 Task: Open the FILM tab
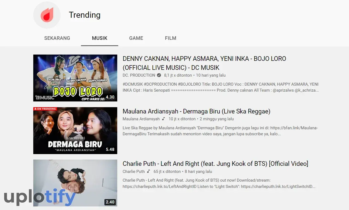click(x=171, y=38)
